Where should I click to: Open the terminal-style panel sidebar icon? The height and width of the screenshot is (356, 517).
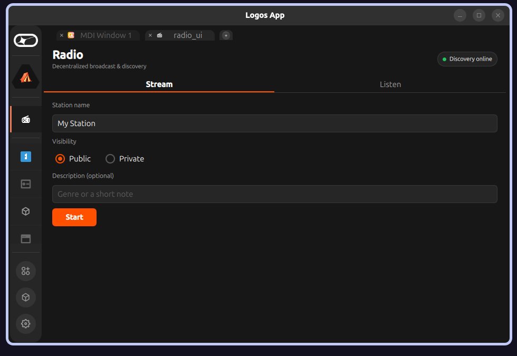(x=26, y=184)
